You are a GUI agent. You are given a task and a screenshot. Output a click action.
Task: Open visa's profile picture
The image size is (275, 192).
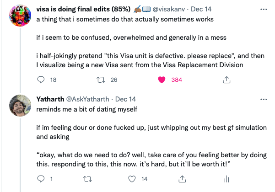pyautogui.click(x=20, y=17)
